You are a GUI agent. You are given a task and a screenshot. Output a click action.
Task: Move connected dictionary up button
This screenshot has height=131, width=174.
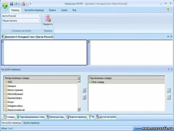169,90
